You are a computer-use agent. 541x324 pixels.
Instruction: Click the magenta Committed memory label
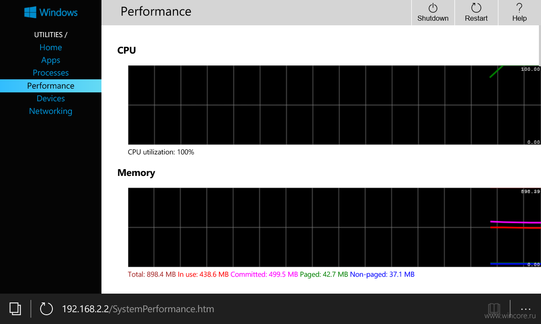(264, 274)
